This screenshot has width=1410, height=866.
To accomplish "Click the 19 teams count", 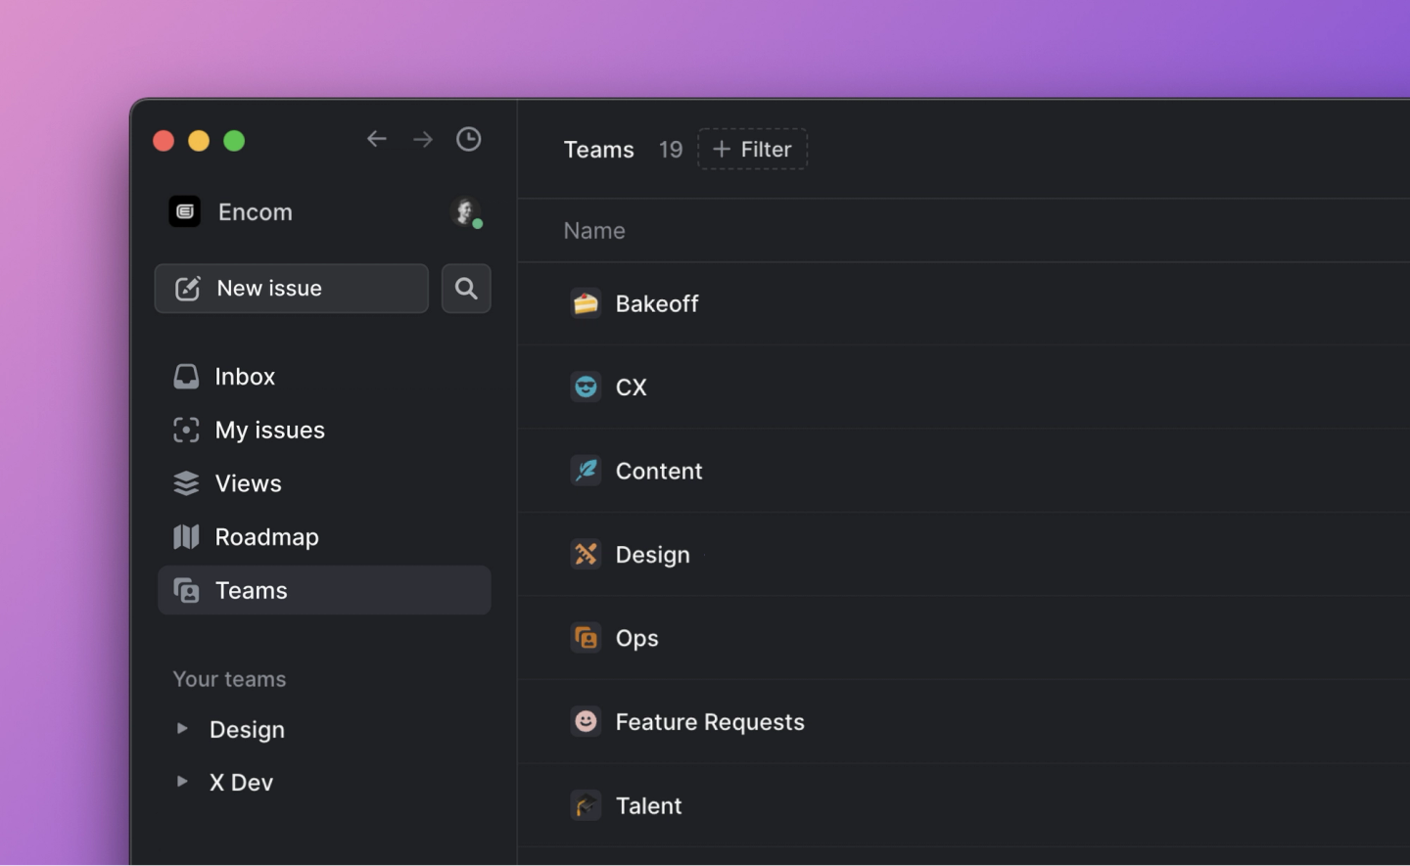I will [x=671, y=150].
